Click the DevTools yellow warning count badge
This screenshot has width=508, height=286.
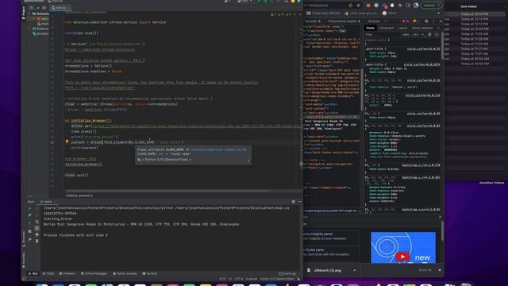point(415,21)
